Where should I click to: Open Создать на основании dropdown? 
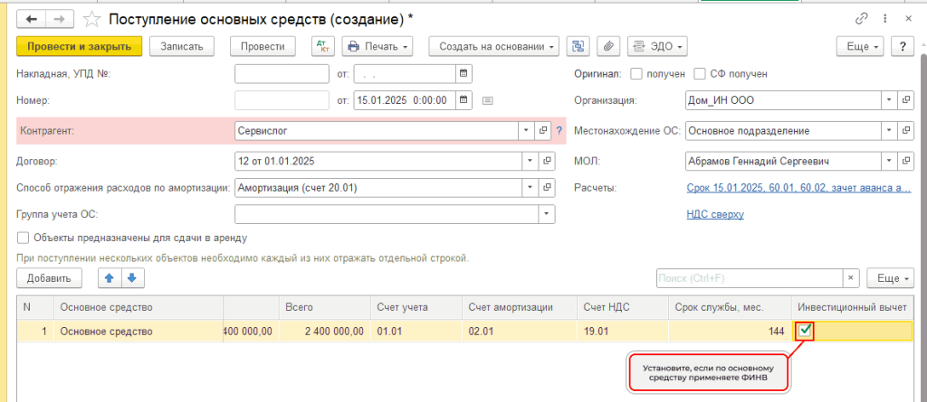coord(493,47)
